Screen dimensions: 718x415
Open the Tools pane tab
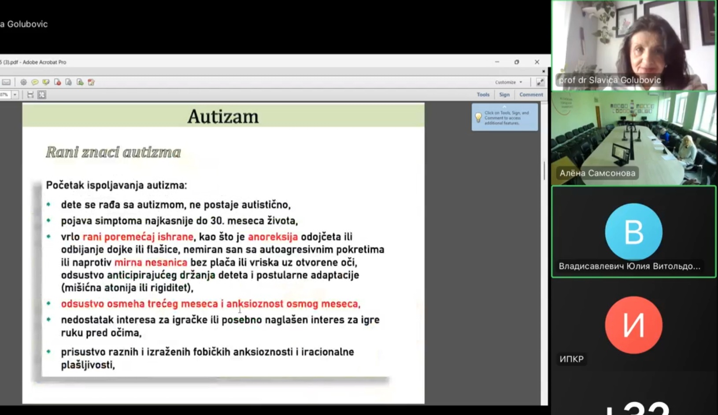(483, 95)
